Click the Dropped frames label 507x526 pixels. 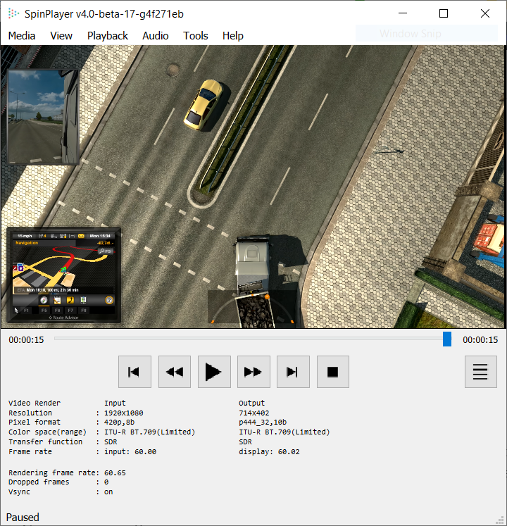39,482
